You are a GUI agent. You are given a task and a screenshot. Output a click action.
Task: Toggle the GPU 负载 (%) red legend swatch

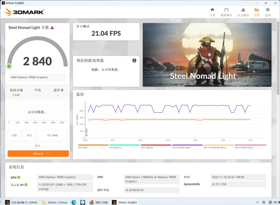click(156, 145)
